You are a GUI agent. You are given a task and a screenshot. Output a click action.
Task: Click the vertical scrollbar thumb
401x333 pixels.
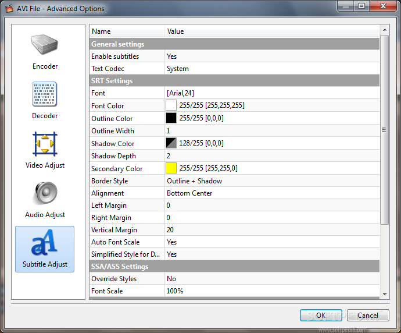pos(384,130)
